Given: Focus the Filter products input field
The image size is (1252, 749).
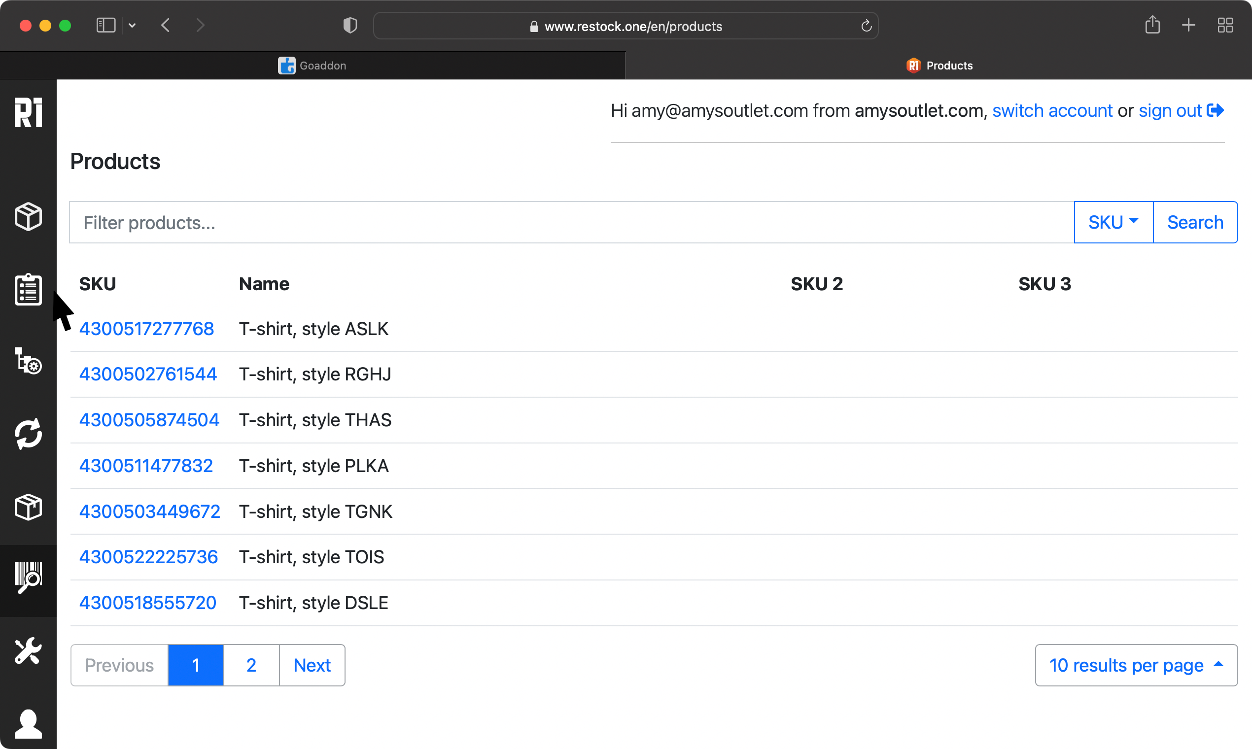Looking at the screenshot, I should point(570,223).
